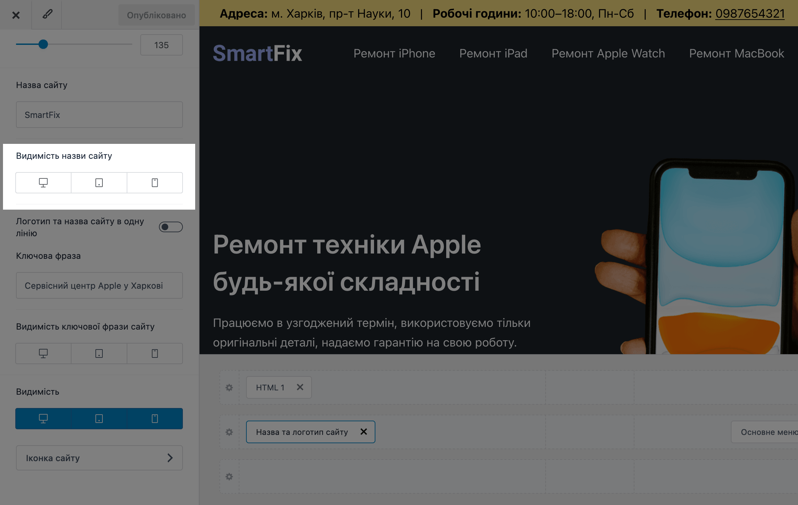This screenshot has height=505, width=798.
Task: Open settings gear for bottom empty row
Action: 229,476
